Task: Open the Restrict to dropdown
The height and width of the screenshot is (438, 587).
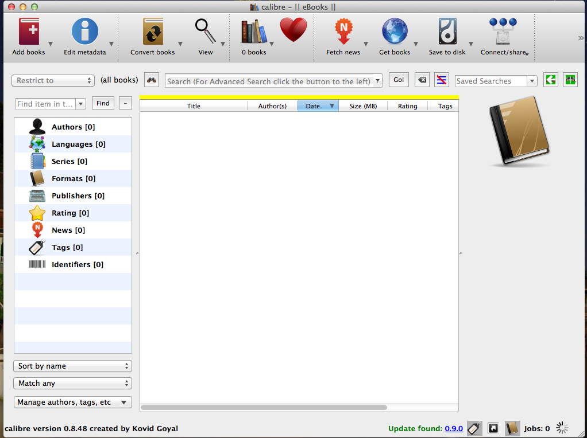Action: [x=53, y=81]
